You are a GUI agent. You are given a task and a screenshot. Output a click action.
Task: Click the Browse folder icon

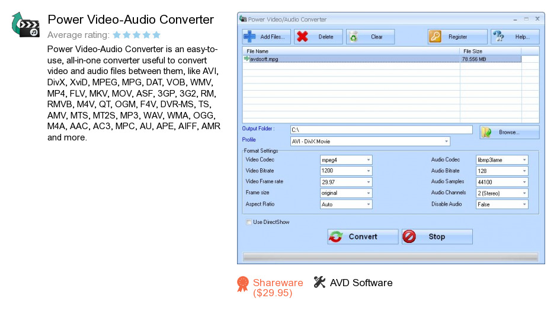(x=486, y=132)
